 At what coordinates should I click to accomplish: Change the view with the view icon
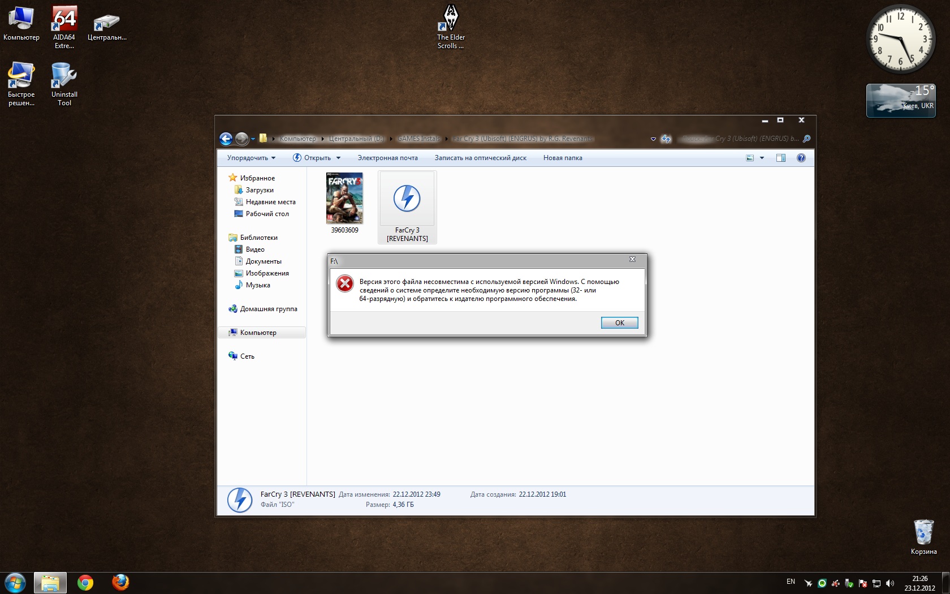coord(750,158)
